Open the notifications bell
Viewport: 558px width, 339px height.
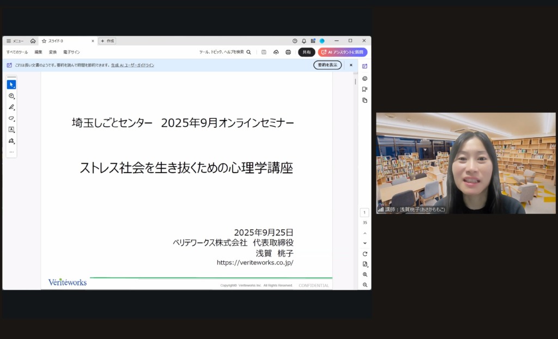(x=304, y=41)
